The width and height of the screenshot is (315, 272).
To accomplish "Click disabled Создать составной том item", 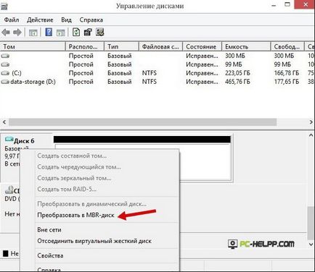I will [72, 156].
